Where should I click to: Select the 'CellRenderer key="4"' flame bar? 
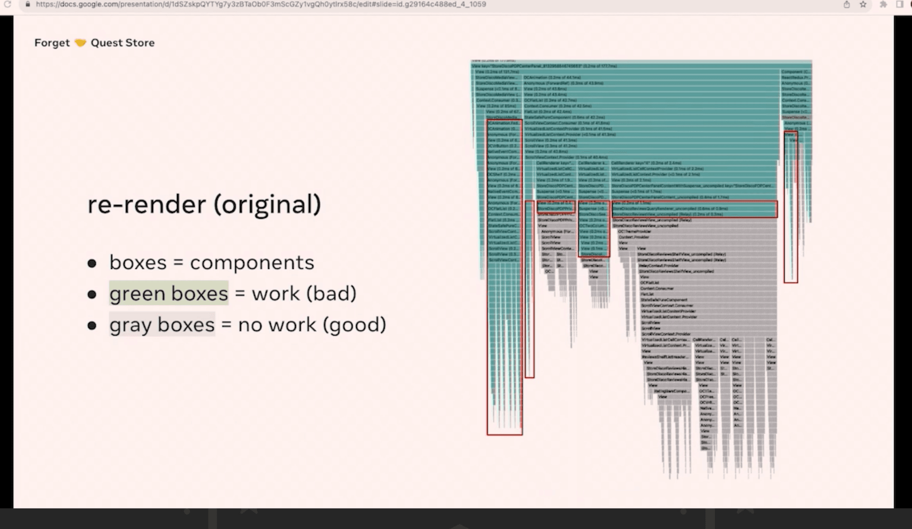[x=694, y=163]
